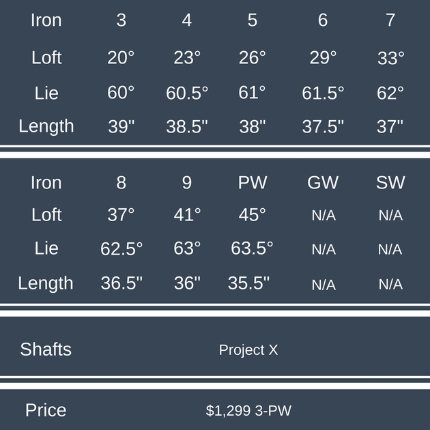Click the 63.5° lie value
Viewport: 430px width, 430px height.
[x=252, y=248]
